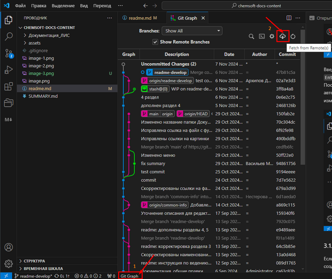
Task: Open the Markdown M↓ activity bar icon
Action: click(x=8, y=120)
